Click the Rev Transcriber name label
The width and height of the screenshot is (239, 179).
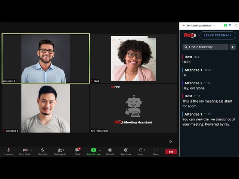pyautogui.click(x=99, y=131)
